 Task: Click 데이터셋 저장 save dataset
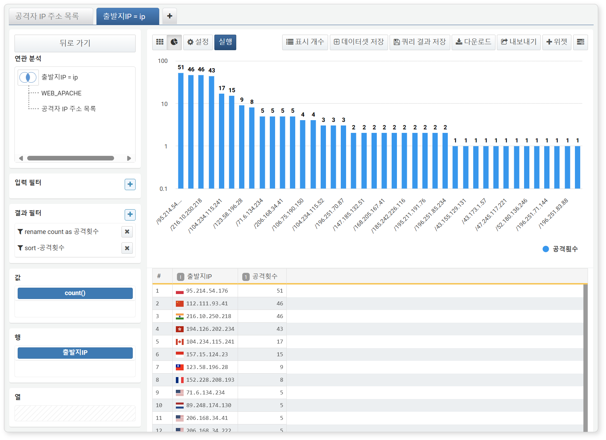click(359, 42)
